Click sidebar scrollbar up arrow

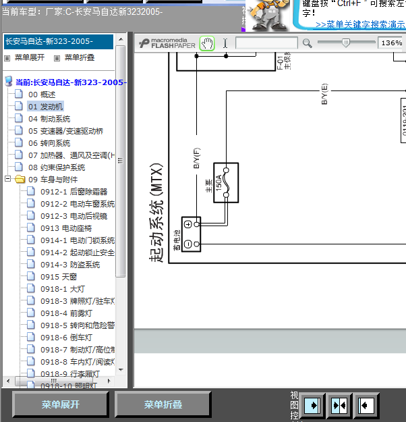[121, 39]
